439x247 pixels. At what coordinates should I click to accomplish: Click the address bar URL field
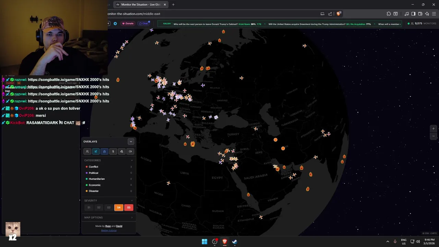coord(213,14)
